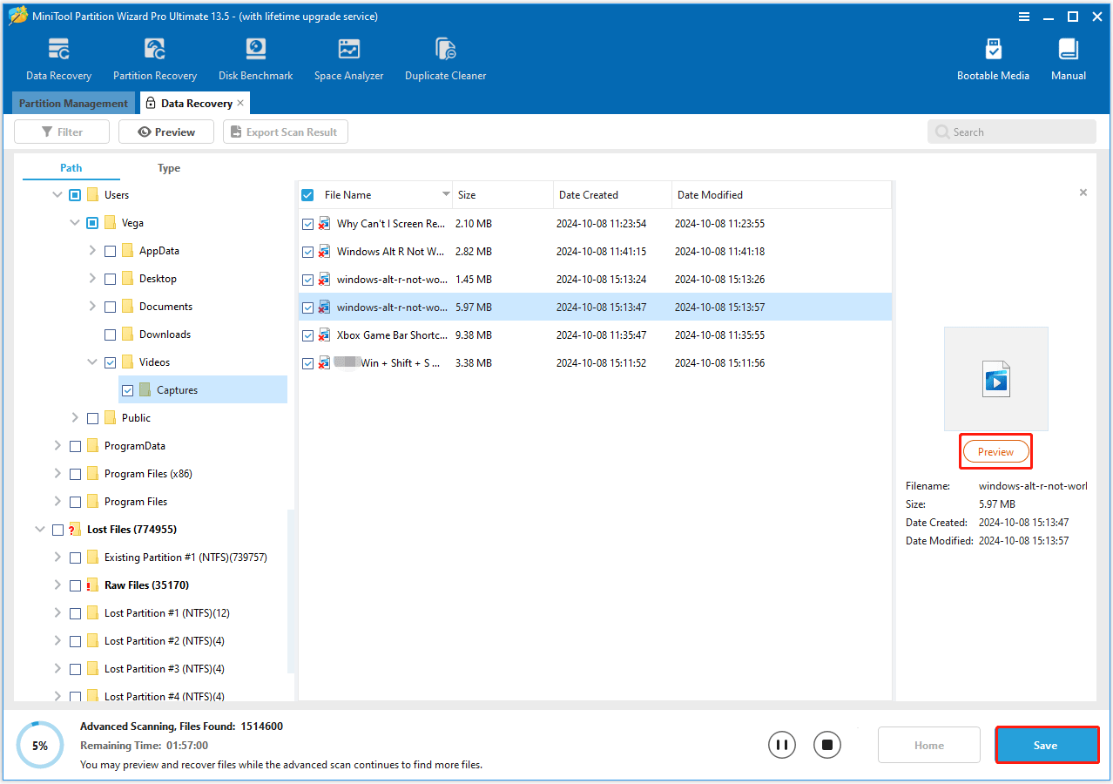
Task: Click inside the Search field
Action: coord(1010,131)
